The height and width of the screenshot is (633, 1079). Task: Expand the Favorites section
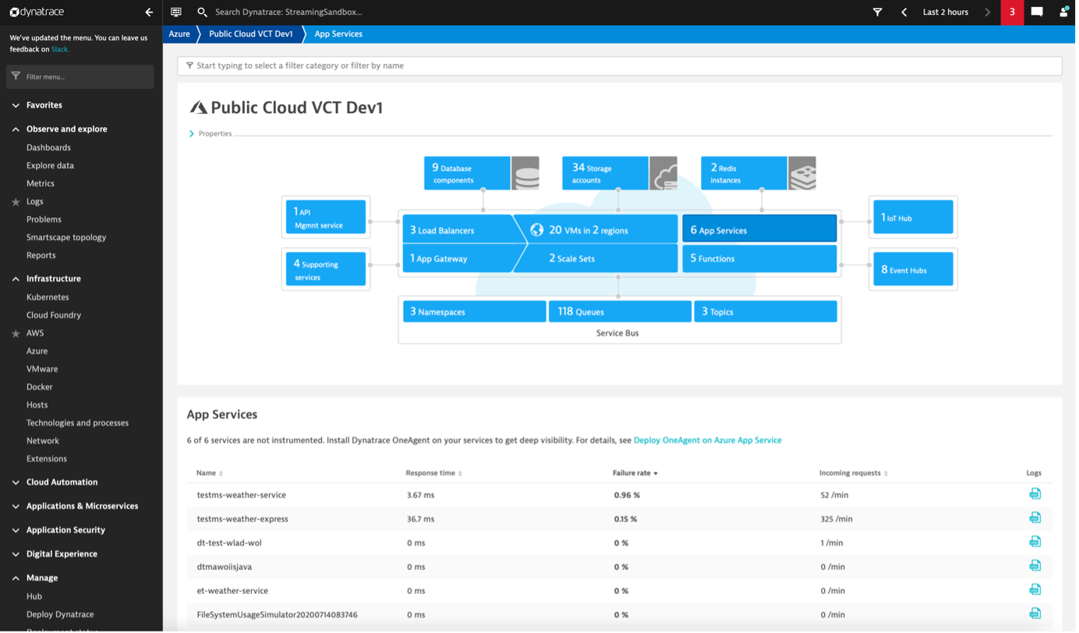pos(16,105)
